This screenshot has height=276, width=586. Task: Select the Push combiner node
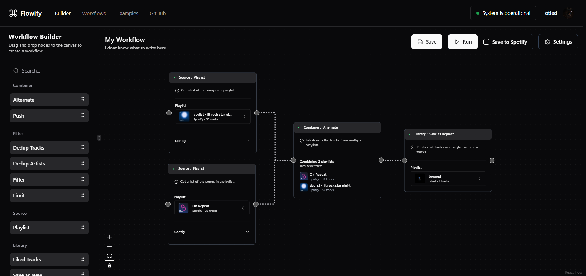49,116
